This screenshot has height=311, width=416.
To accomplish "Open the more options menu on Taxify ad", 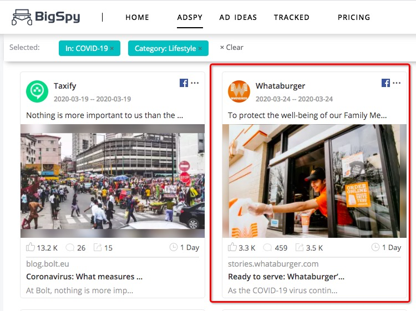I will [x=195, y=83].
